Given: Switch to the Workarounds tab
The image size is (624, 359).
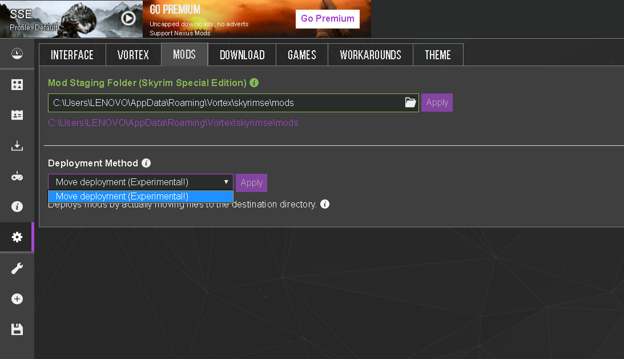Looking at the screenshot, I should coord(370,54).
